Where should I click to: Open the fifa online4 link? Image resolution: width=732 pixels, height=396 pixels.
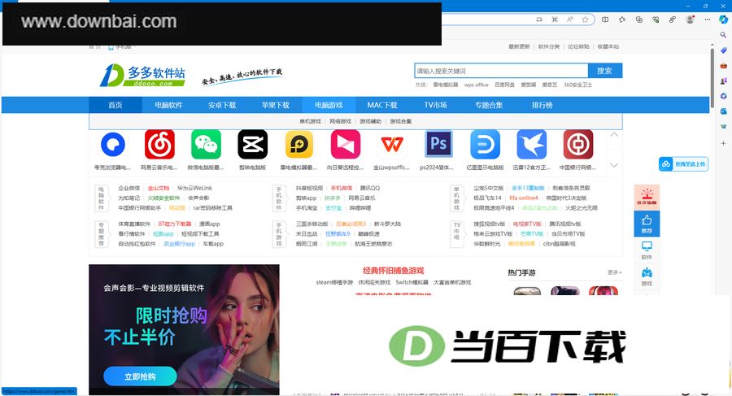[x=523, y=198]
